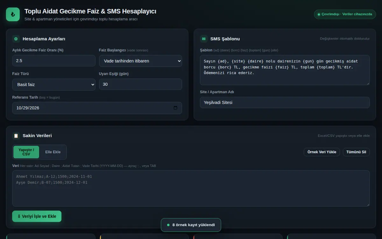Click the green Turkish lira logo icon
This screenshot has width=382, height=239.
pos(13,14)
